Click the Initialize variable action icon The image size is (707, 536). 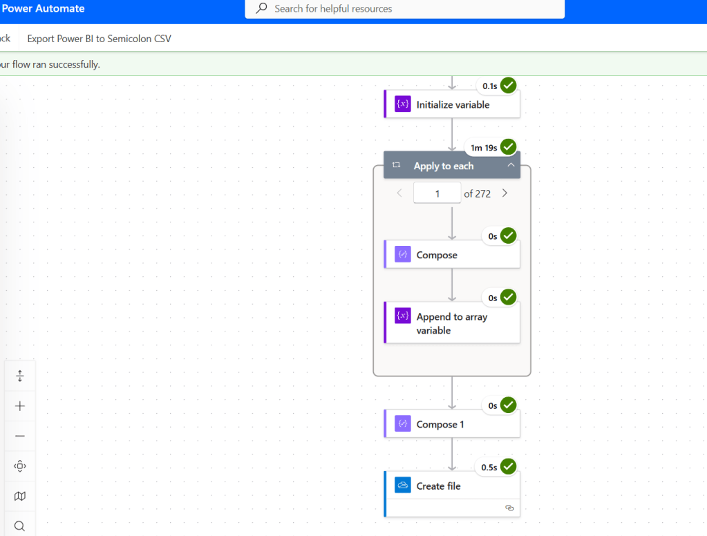402,104
